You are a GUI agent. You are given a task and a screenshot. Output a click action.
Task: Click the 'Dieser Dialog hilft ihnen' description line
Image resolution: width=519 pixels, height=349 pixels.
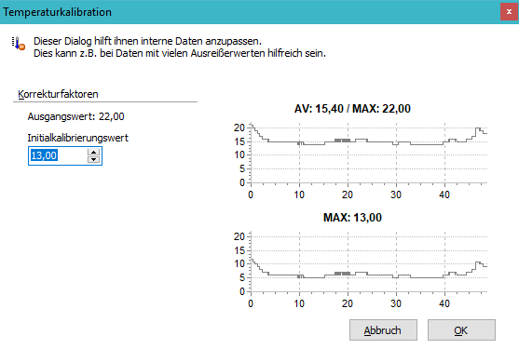click(x=147, y=41)
